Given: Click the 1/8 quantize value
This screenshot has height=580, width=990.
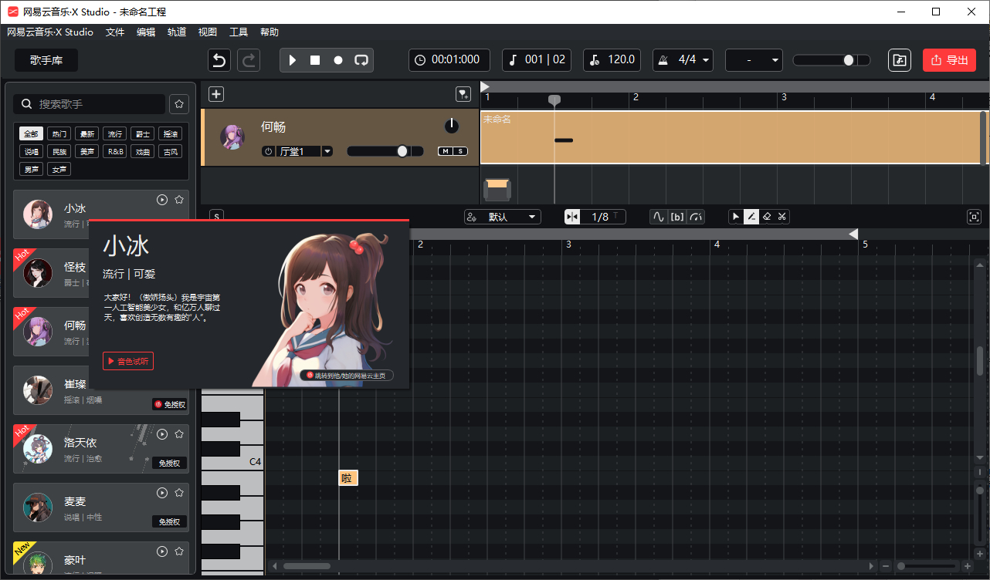Looking at the screenshot, I should 600,217.
